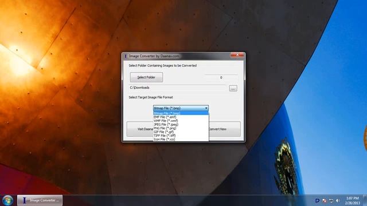Viewport: 367px width, 206px height.
Task: Click the Image Converter taskbar button
Action: (40, 200)
